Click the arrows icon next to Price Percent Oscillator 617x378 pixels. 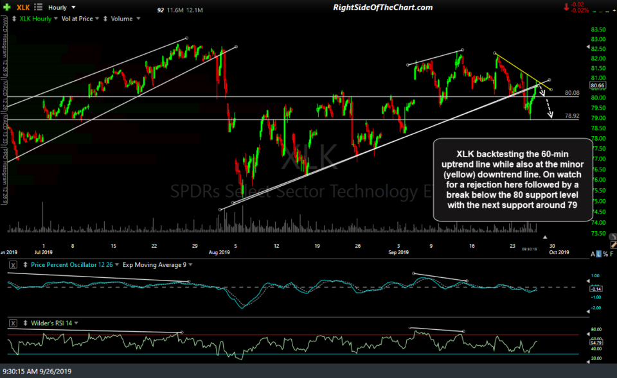(x=26, y=263)
